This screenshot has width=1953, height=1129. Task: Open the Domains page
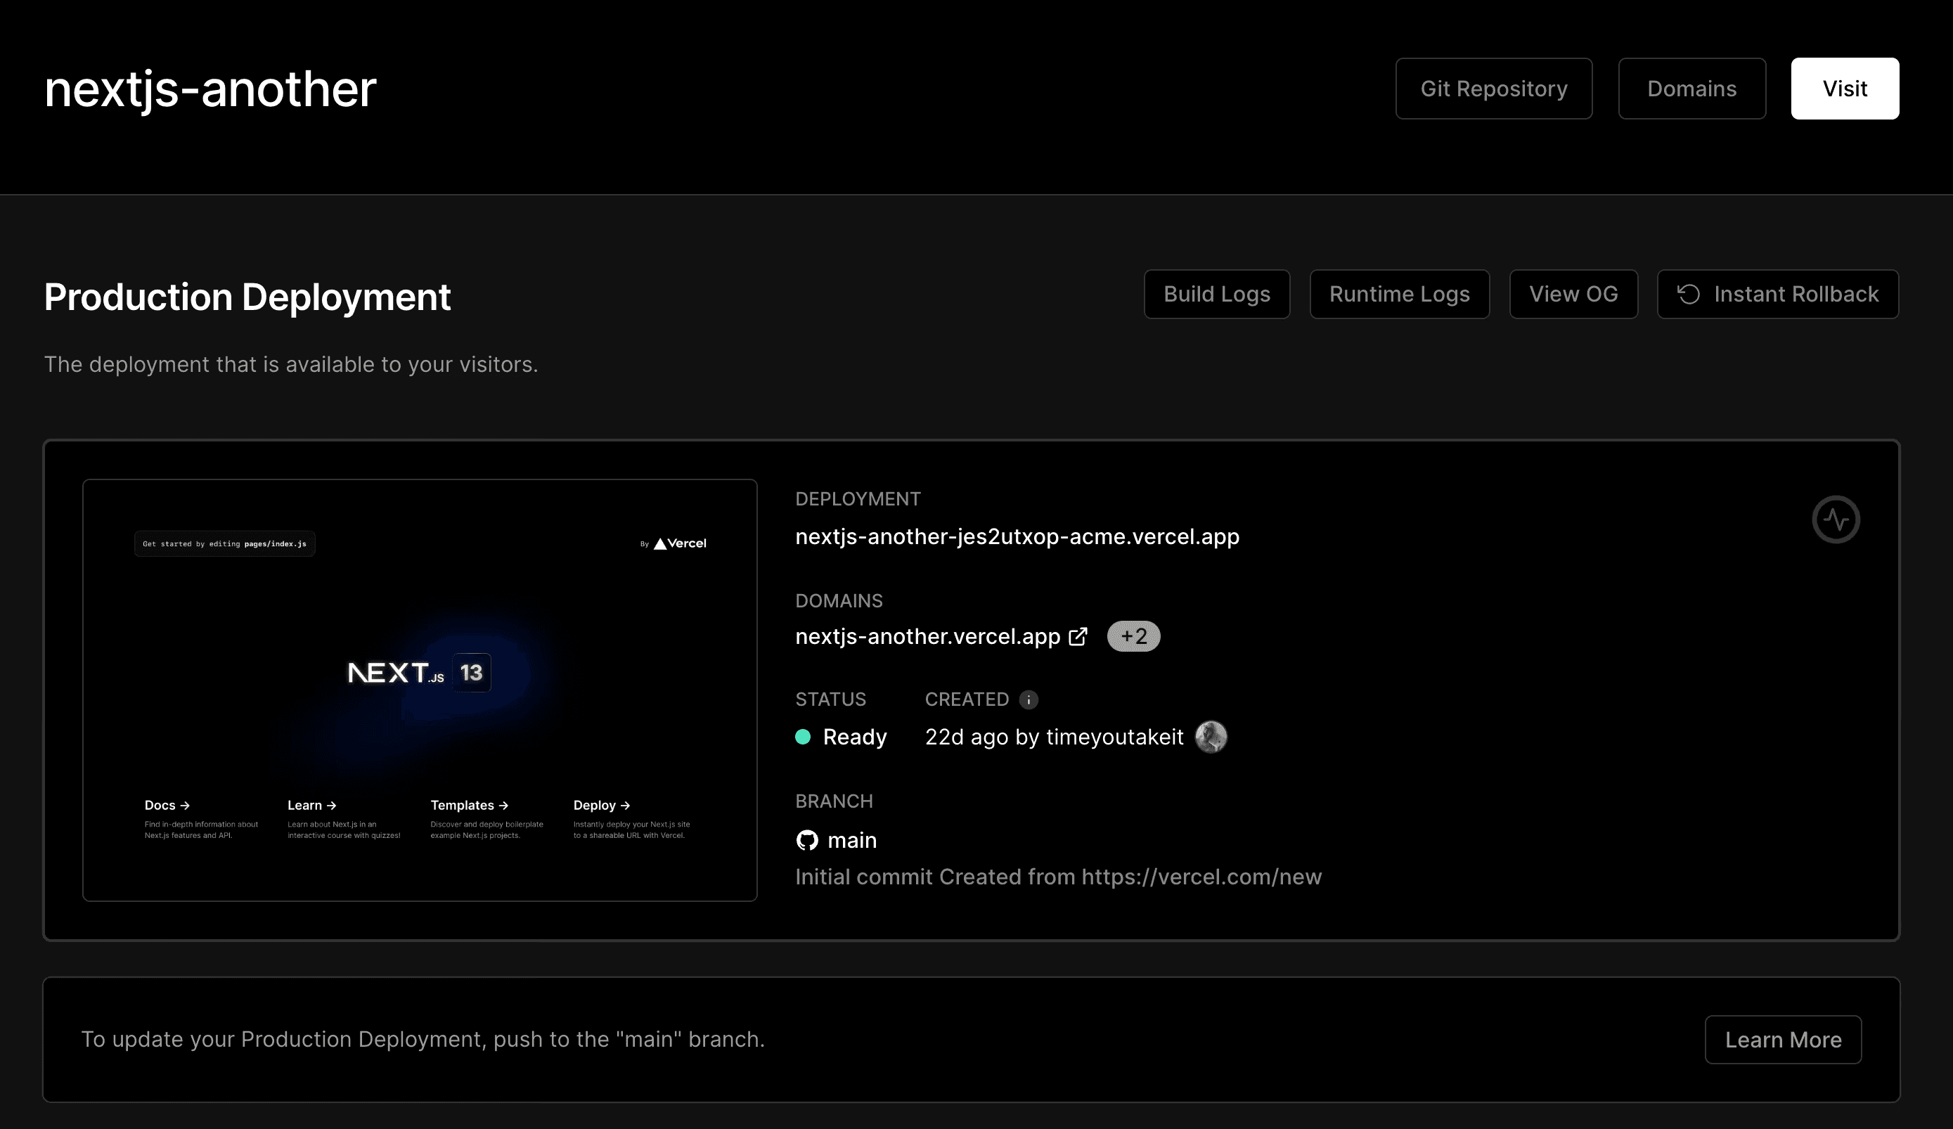tap(1691, 88)
